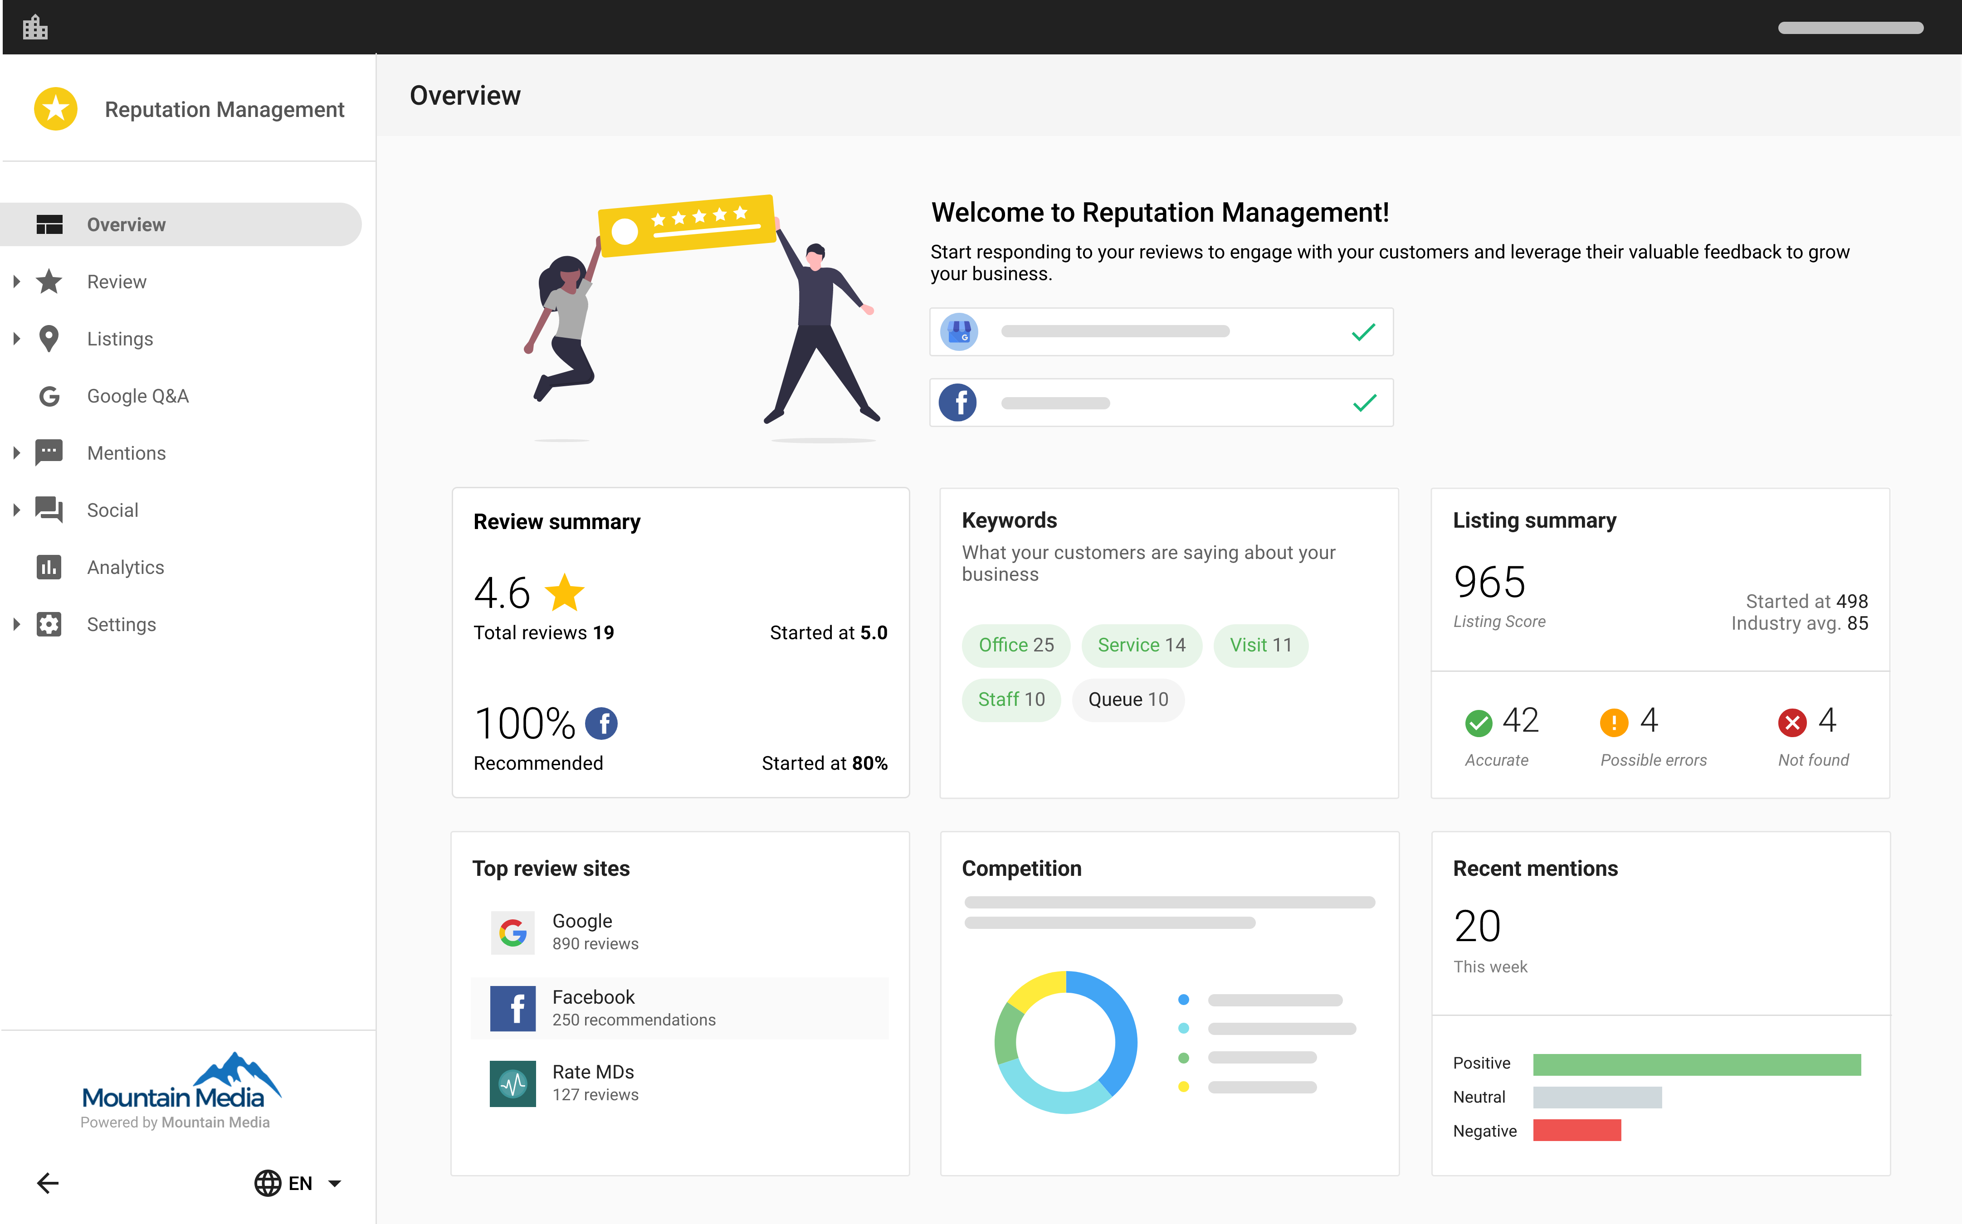Open Google 890 reviews entry
This screenshot has width=1962, height=1224.
(595, 931)
